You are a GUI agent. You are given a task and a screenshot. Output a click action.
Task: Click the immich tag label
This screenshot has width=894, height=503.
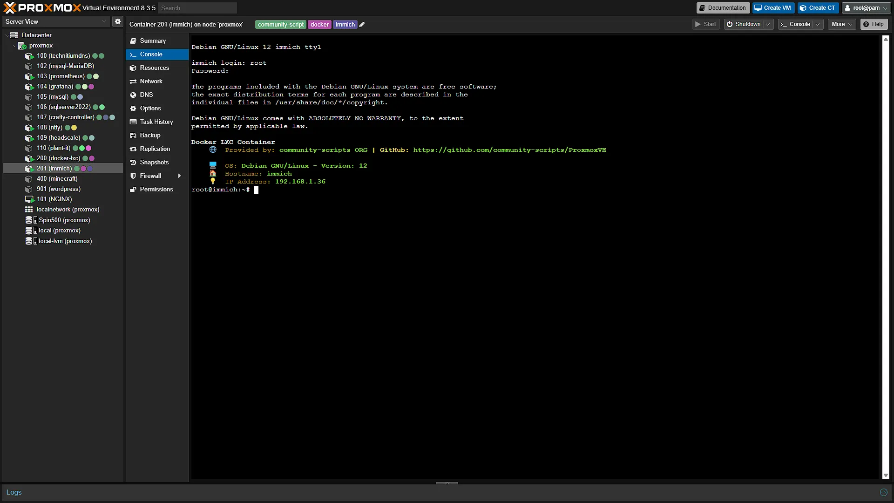[x=345, y=25]
